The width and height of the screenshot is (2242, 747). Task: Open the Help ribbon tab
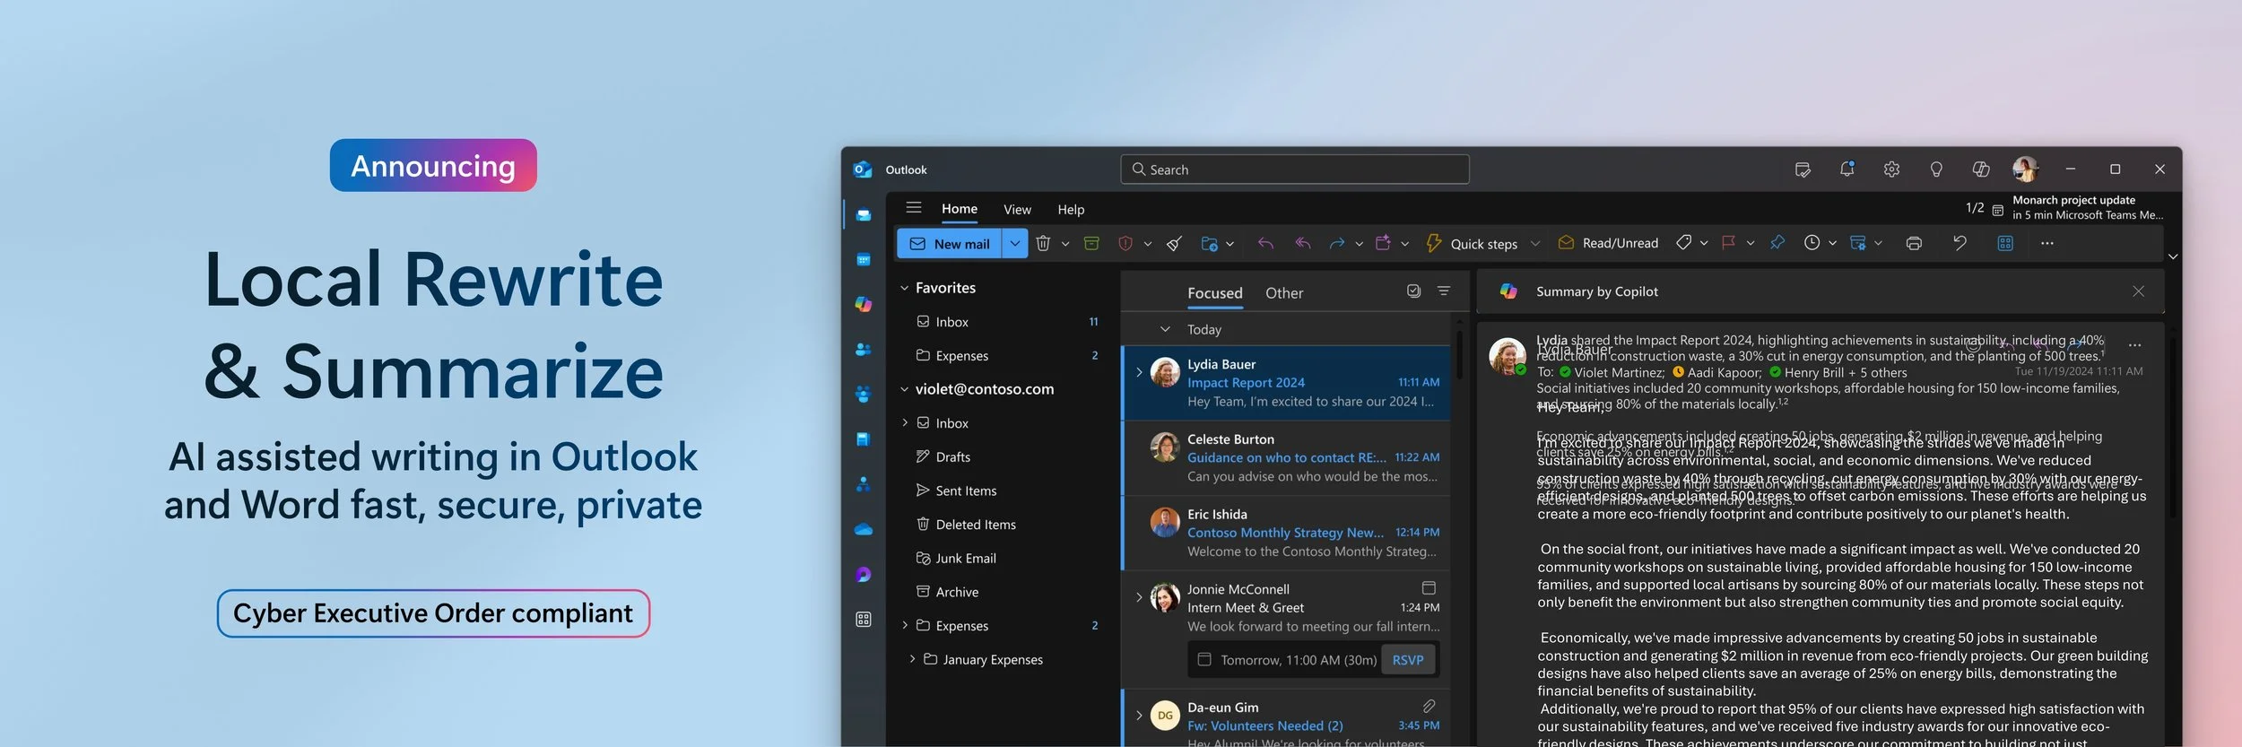tap(1071, 209)
